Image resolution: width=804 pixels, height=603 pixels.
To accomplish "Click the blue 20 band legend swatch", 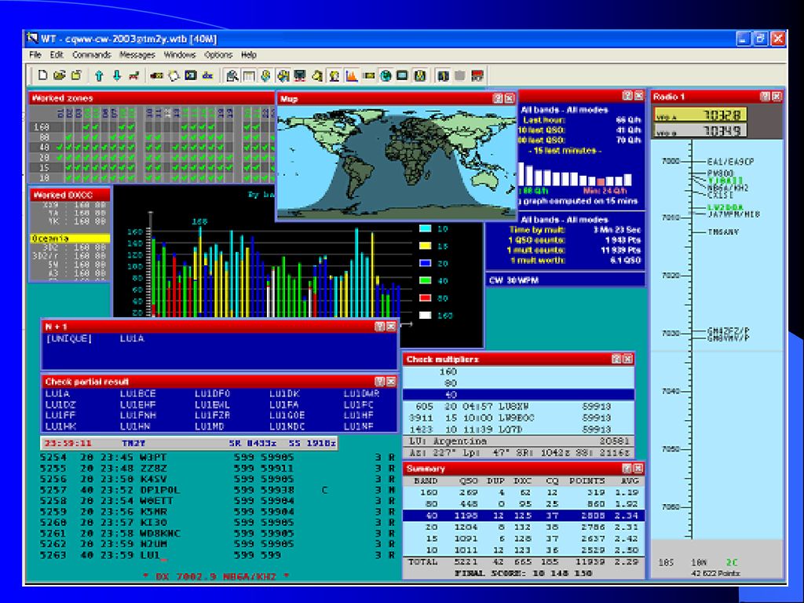I will [x=425, y=264].
